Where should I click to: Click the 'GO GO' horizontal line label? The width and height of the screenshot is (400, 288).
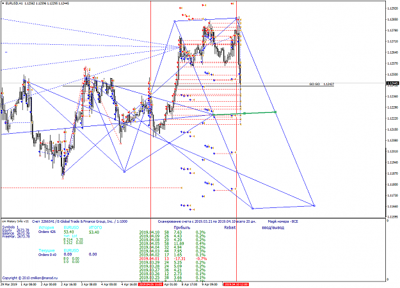(x=321, y=84)
